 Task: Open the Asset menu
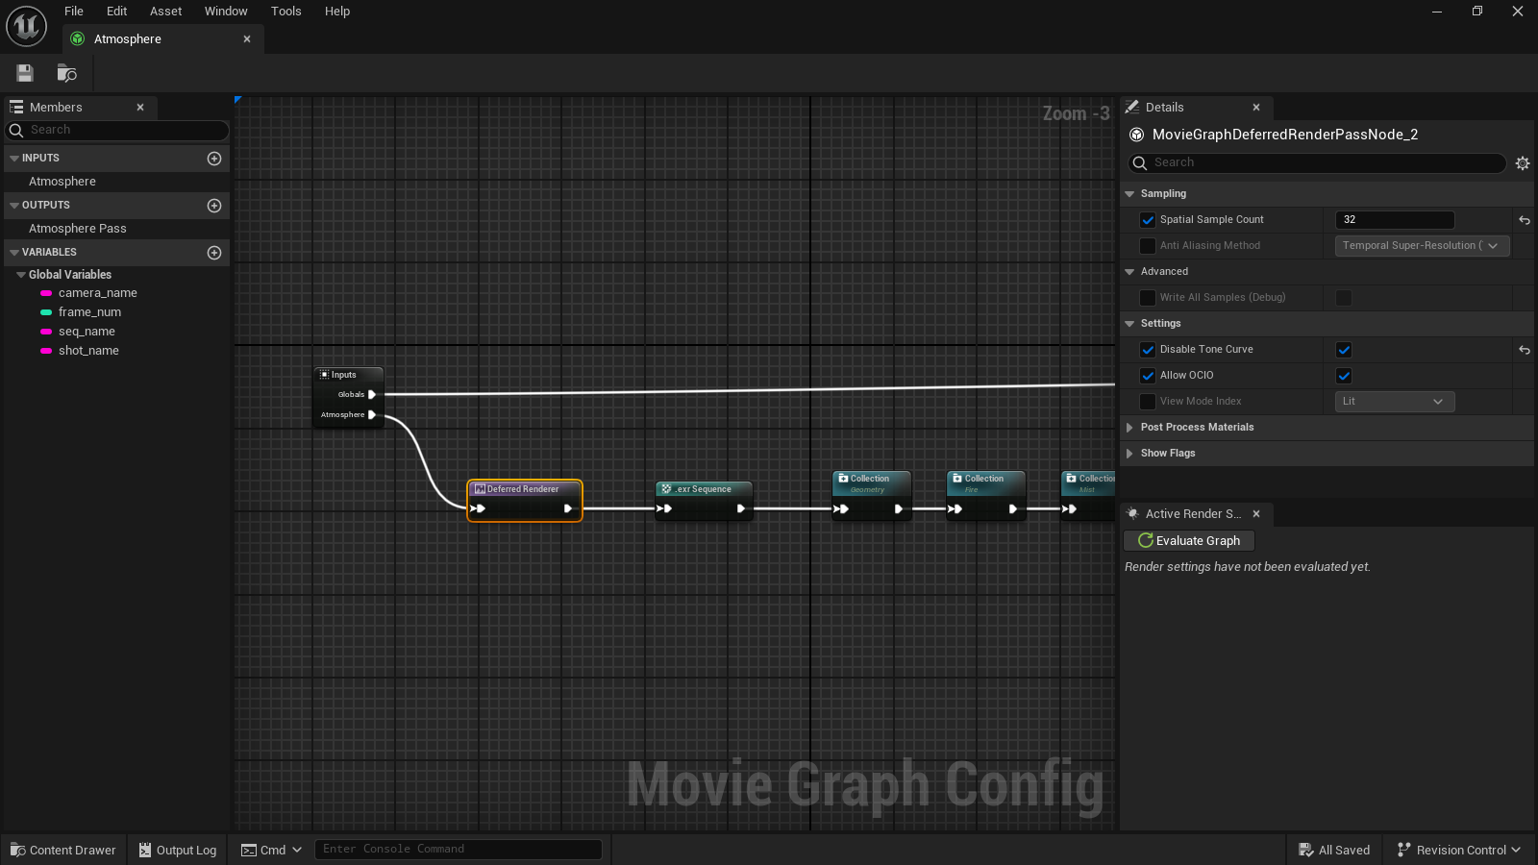[x=166, y=12]
